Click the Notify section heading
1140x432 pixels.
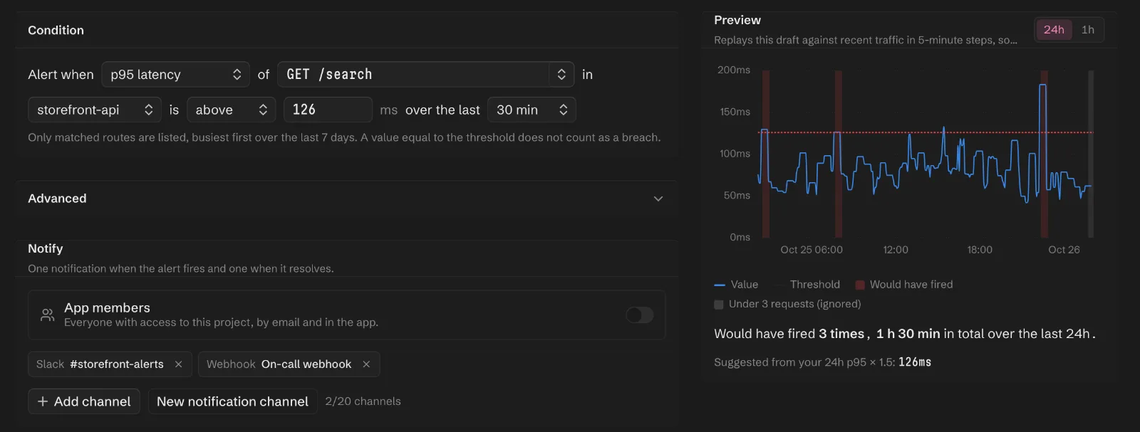click(46, 248)
